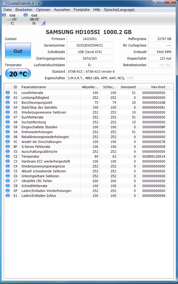The height and width of the screenshot is (284, 178).
Task: Click the Parametername column header
Action: pos(50,87)
